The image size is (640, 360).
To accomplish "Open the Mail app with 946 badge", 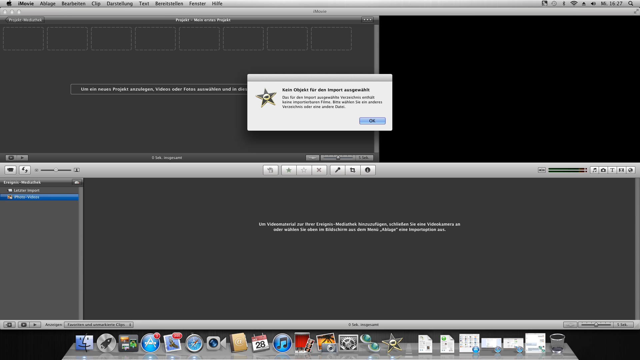I will 172,343.
